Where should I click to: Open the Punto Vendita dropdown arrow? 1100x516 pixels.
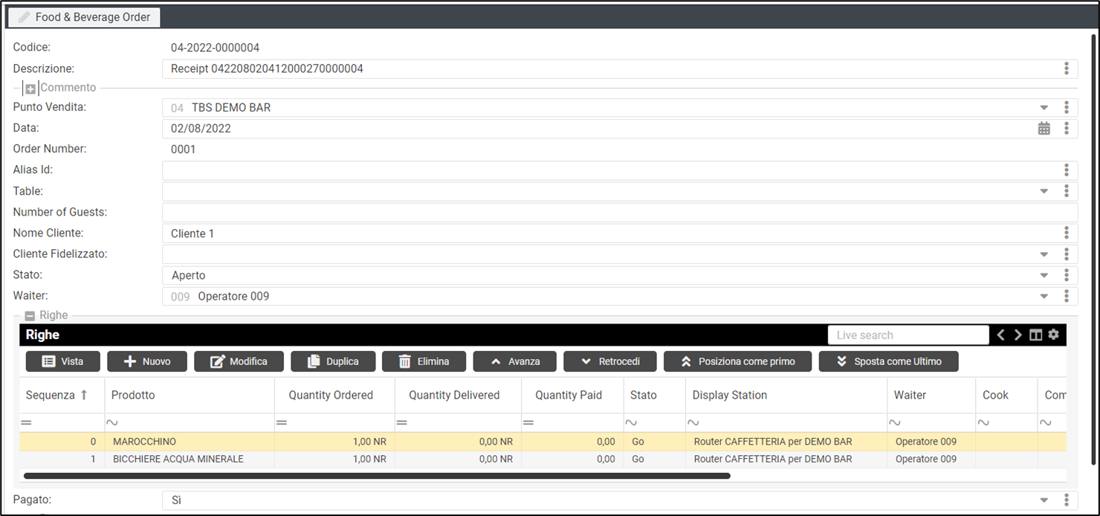1044,108
